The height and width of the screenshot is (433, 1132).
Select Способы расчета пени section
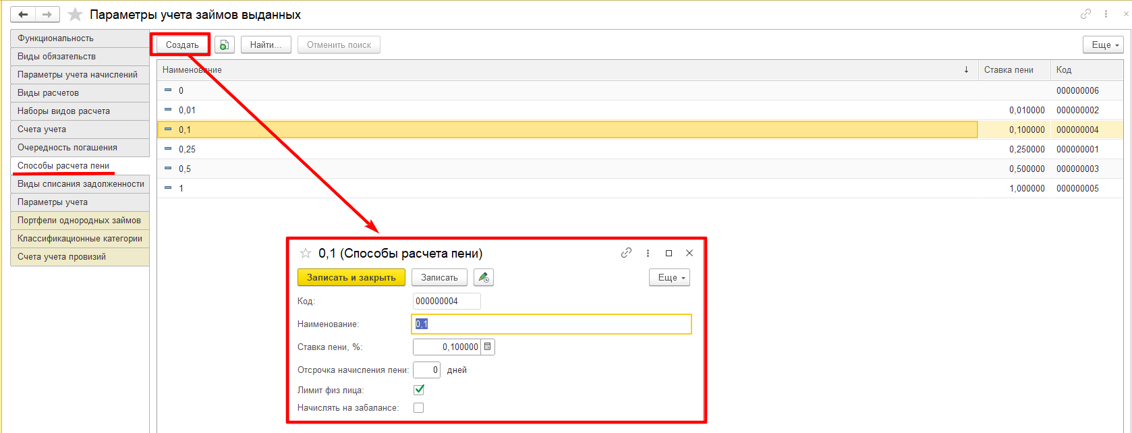click(x=80, y=166)
